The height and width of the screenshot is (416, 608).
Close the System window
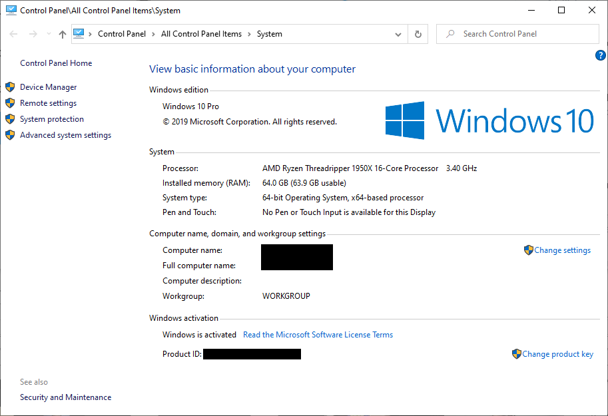tap(592, 11)
